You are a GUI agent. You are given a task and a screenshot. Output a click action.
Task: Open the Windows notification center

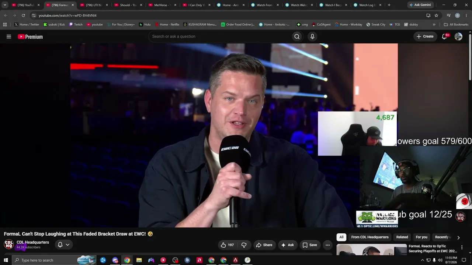click(x=464, y=260)
